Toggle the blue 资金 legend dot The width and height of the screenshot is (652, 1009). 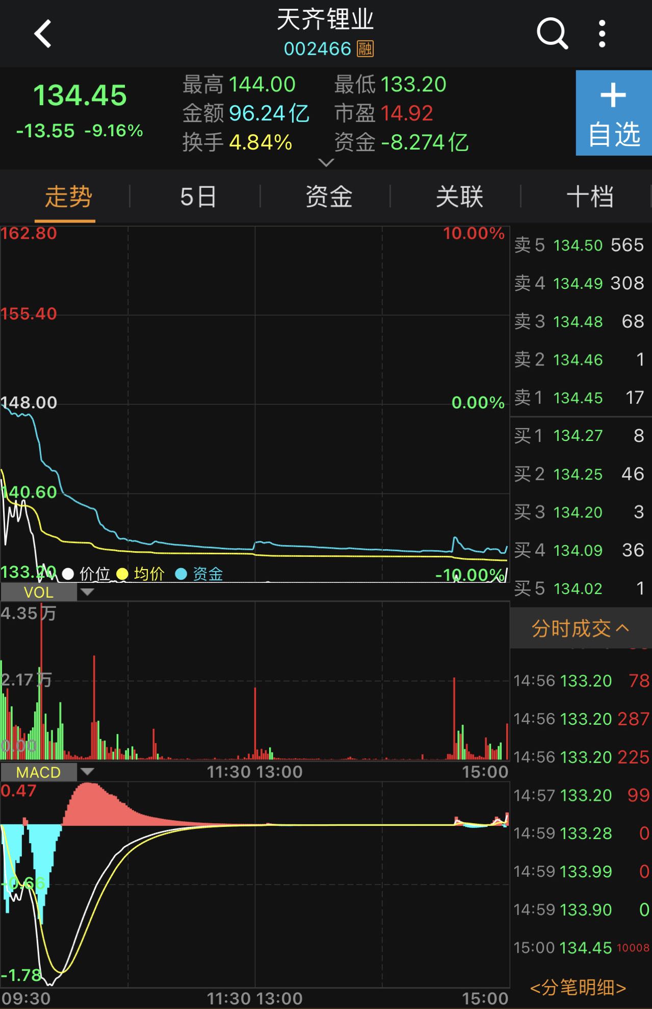click(x=181, y=574)
